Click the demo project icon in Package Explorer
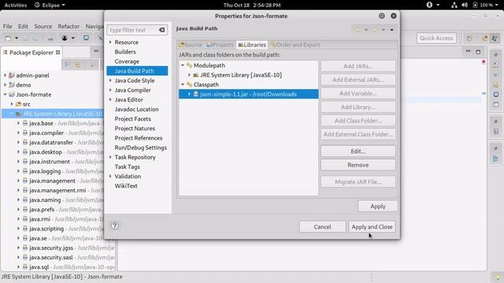Screen dimensions: 504x283 click(x=12, y=85)
